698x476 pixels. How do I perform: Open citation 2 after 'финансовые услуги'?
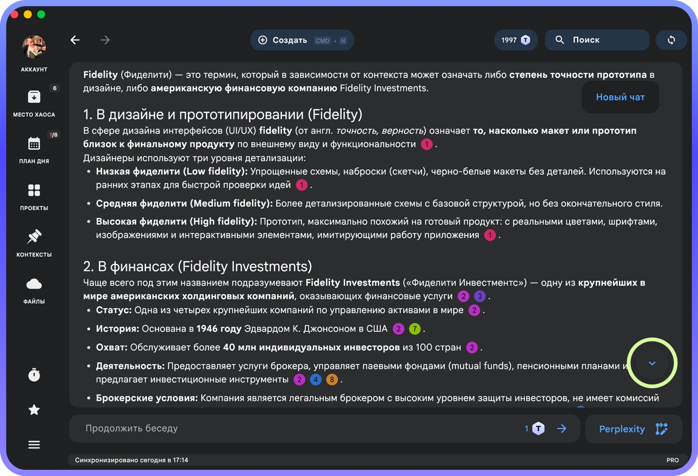point(463,296)
